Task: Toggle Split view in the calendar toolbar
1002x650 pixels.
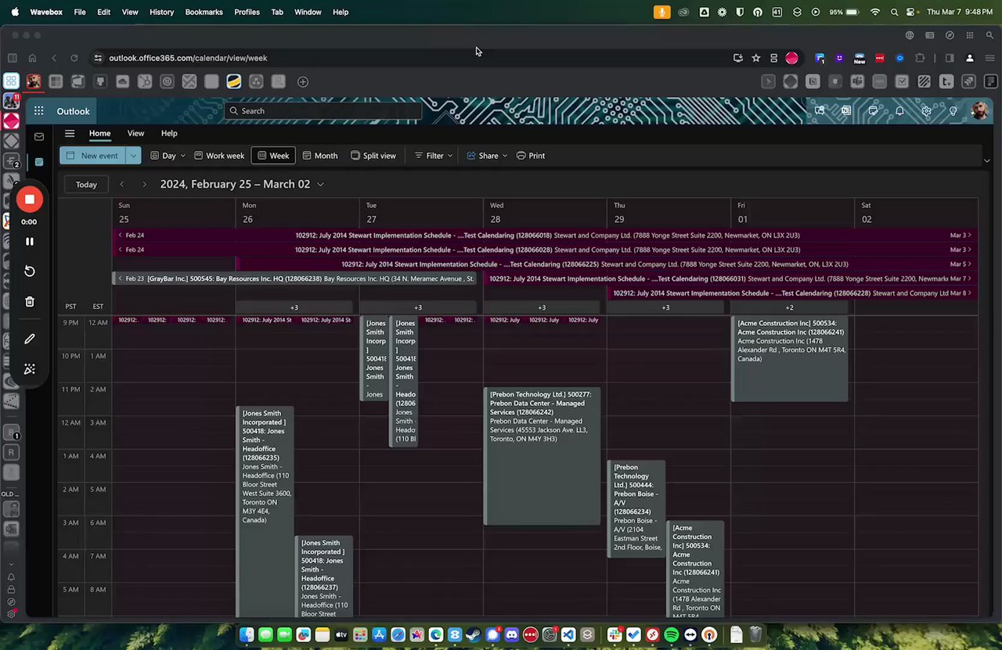Action: (x=373, y=156)
